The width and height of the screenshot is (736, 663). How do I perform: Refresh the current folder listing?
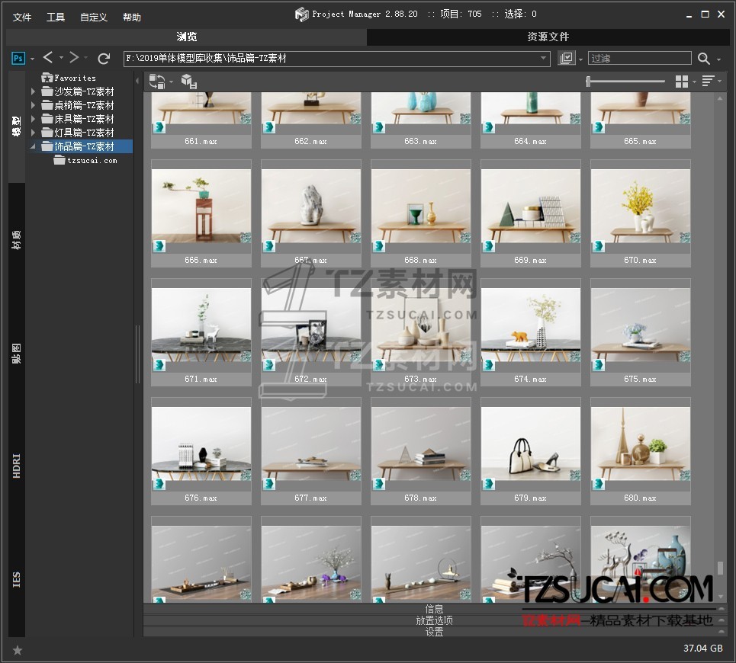[104, 58]
